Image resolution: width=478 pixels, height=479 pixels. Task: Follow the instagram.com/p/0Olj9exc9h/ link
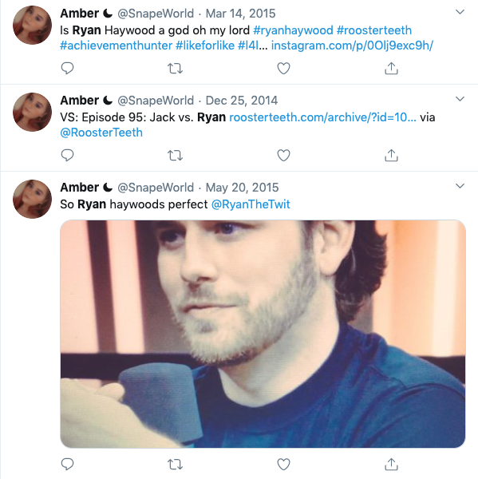pyautogui.click(x=352, y=46)
